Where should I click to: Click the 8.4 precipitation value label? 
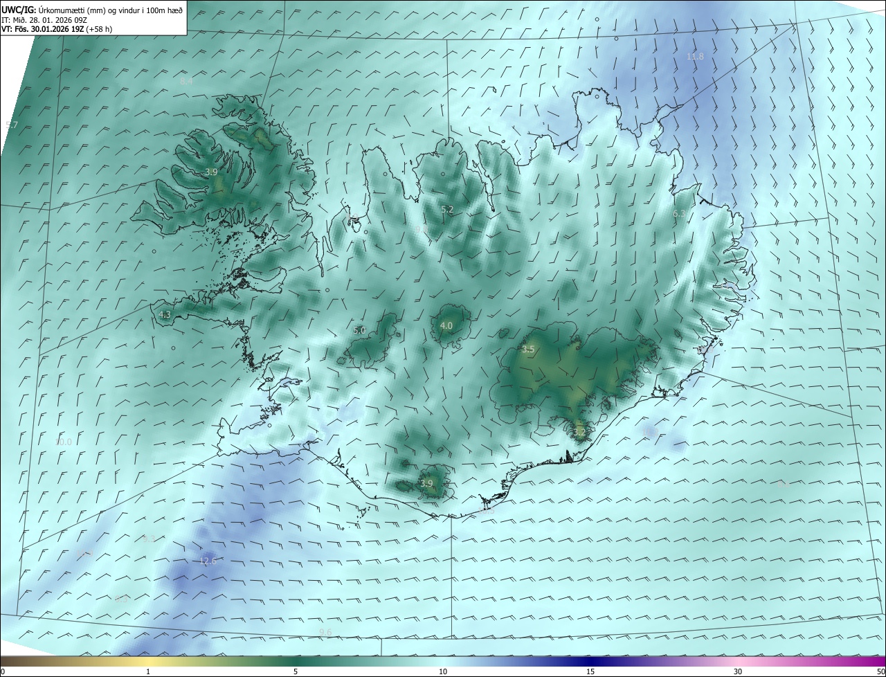186,81
